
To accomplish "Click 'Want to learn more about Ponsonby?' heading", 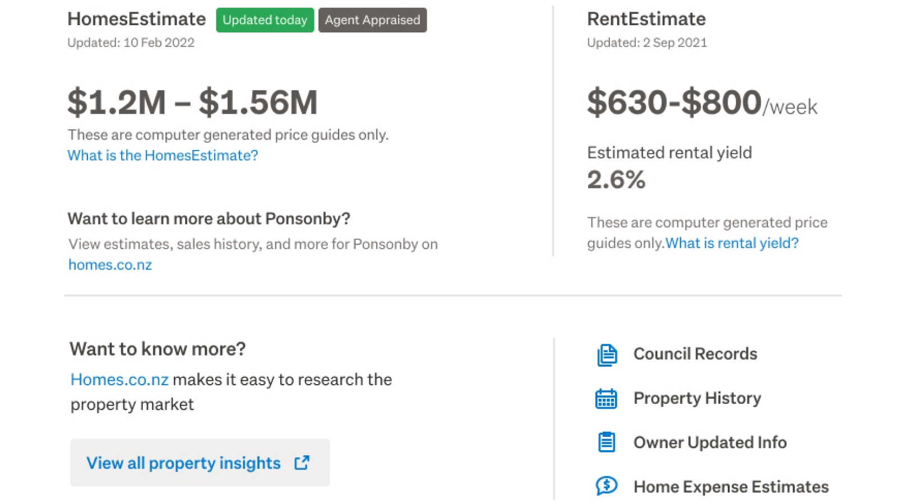I will (209, 218).
